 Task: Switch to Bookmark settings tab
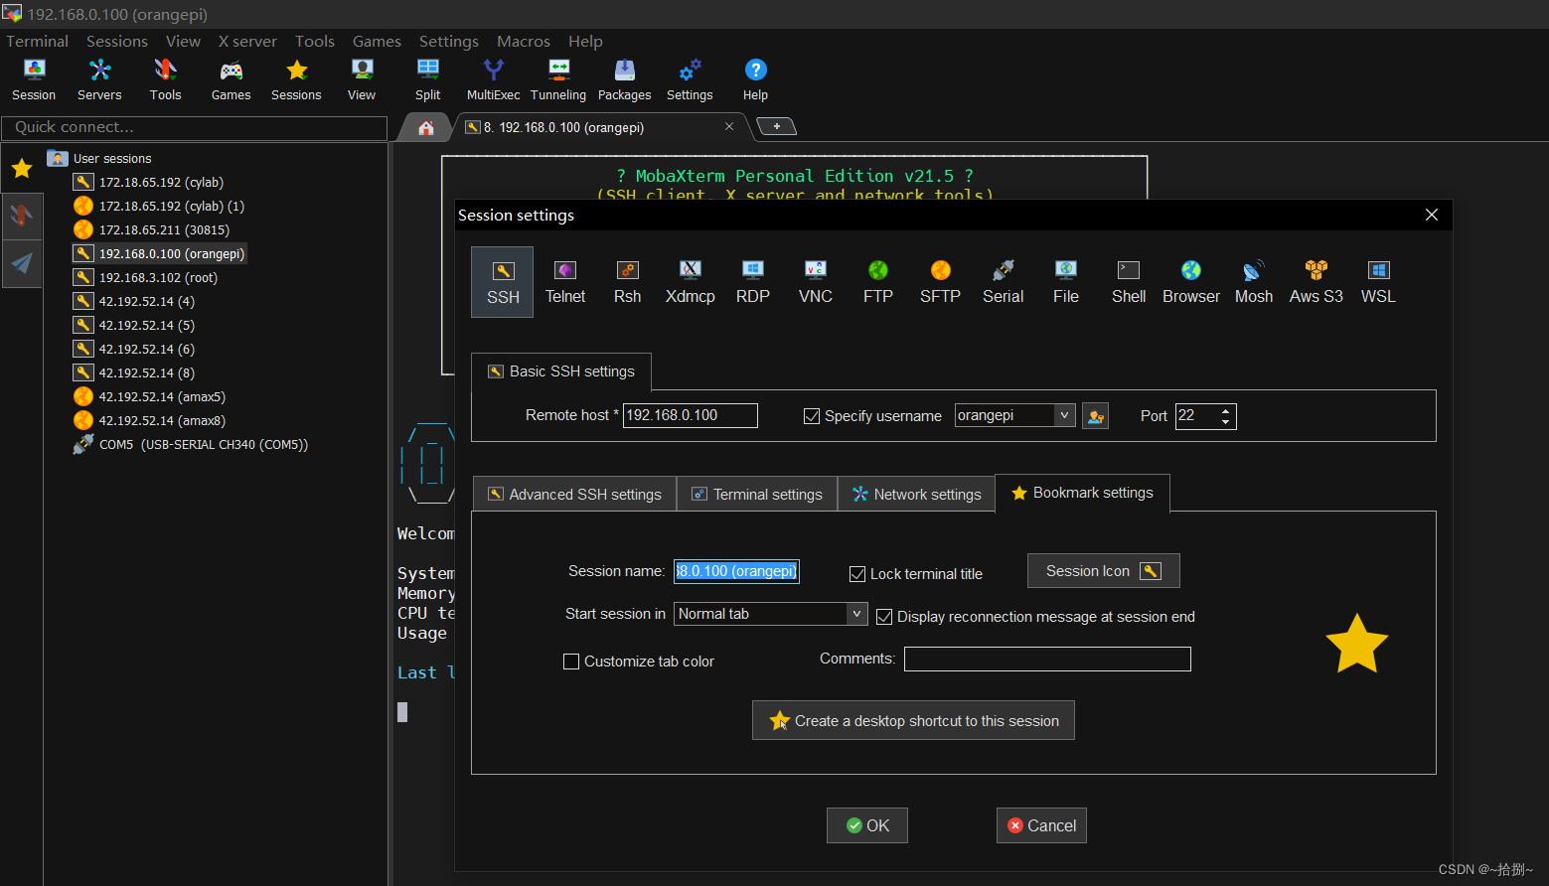tap(1082, 493)
